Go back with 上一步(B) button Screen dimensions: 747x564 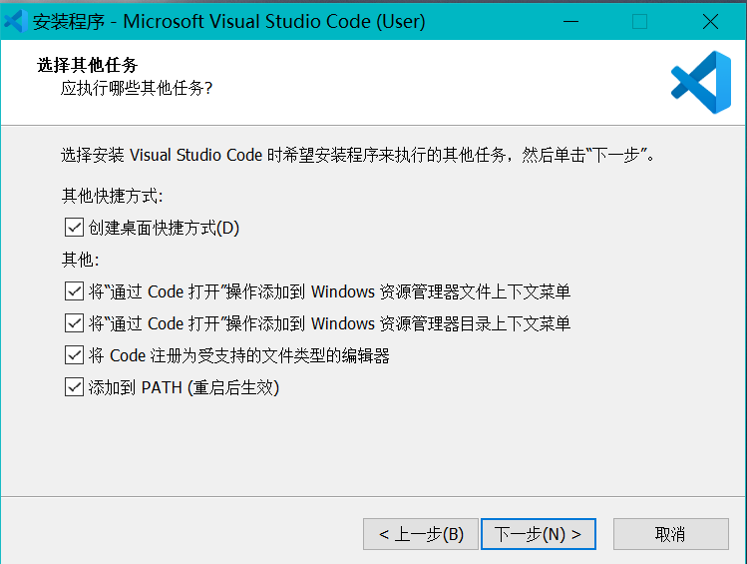coord(421,534)
